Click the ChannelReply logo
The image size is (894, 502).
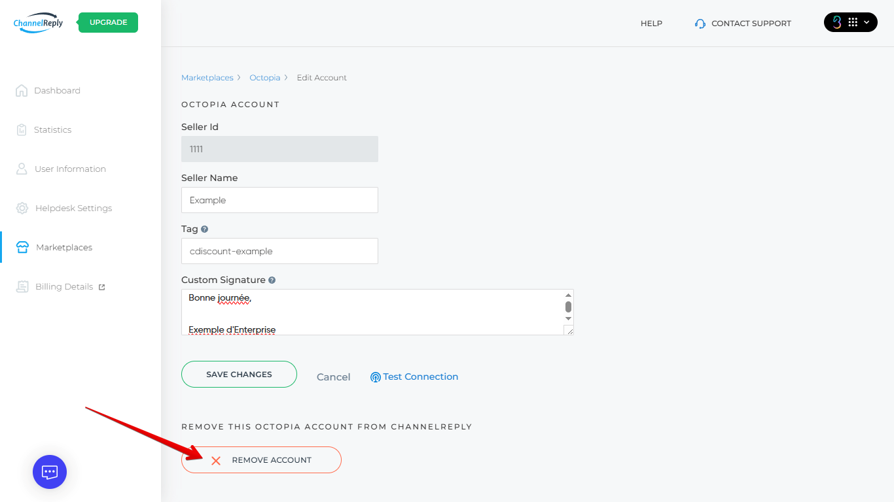(x=38, y=22)
